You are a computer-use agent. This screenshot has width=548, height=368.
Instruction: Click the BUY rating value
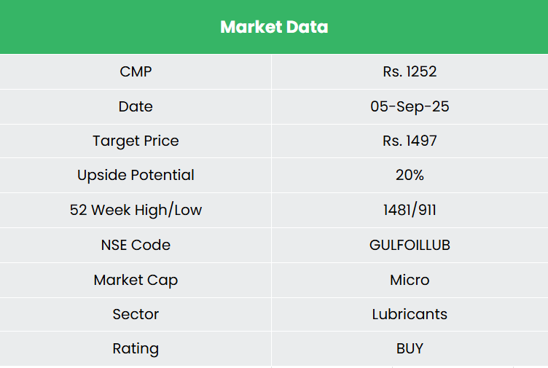[x=410, y=348]
